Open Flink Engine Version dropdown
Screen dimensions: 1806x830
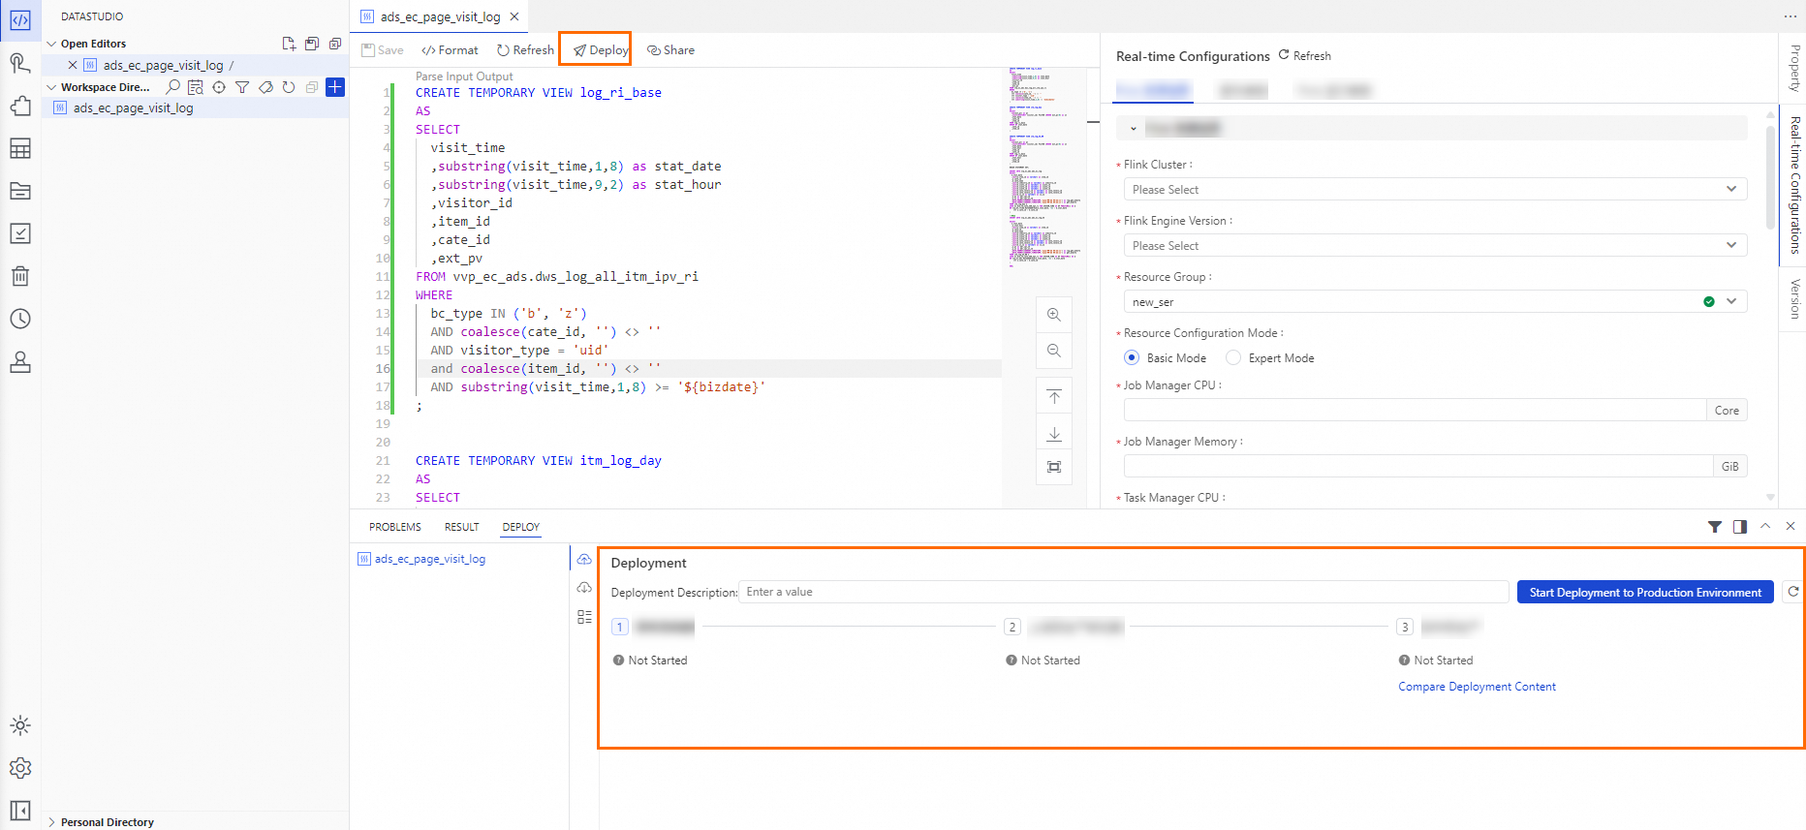point(1435,245)
